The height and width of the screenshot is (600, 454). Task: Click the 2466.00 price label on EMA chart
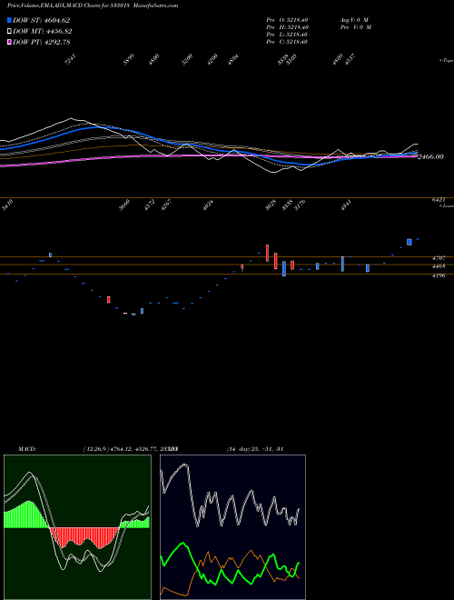430,156
